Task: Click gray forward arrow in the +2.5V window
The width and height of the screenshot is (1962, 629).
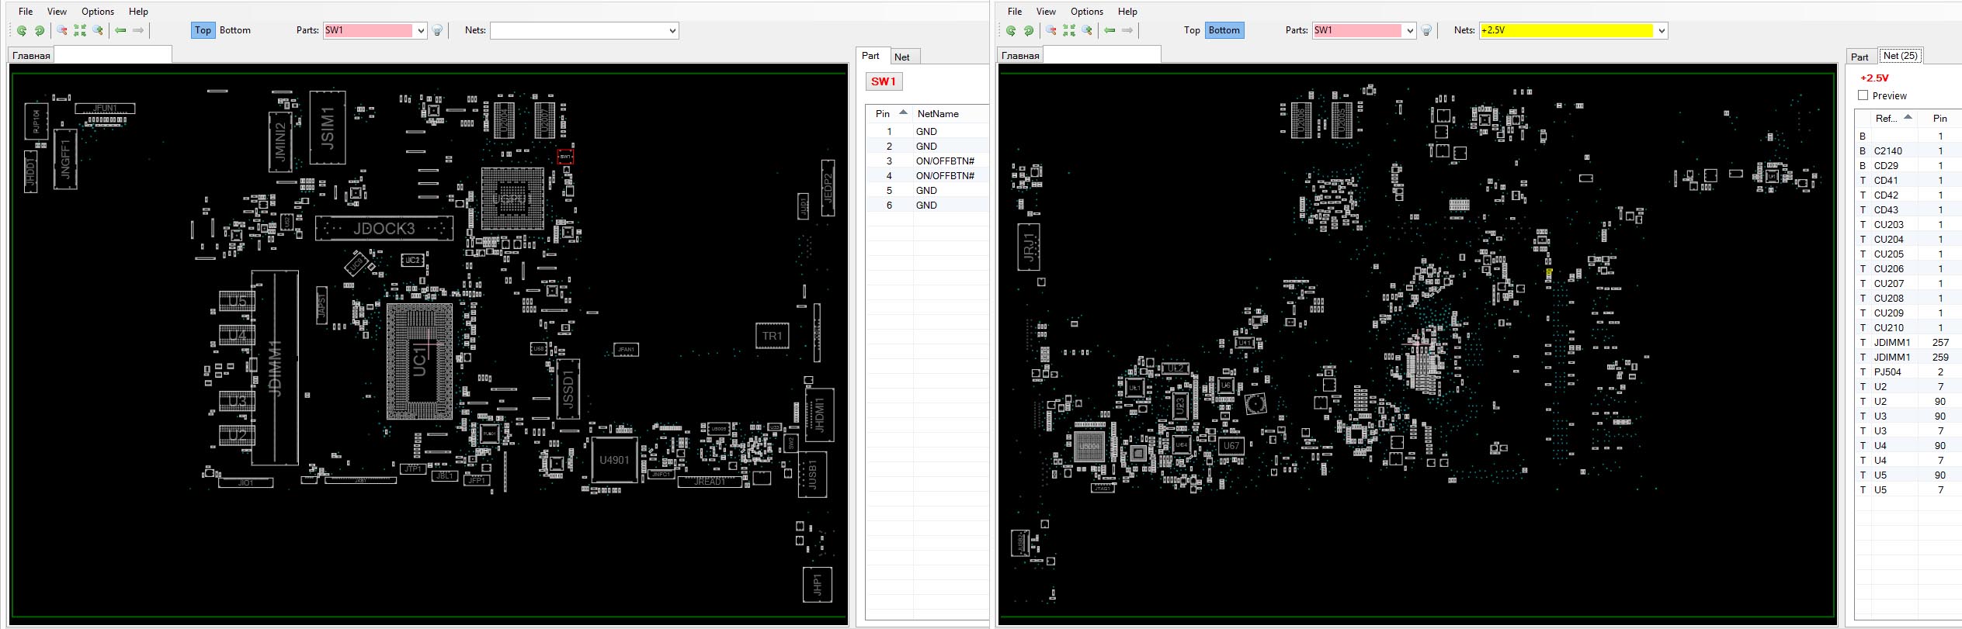Action: tap(1127, 30)
